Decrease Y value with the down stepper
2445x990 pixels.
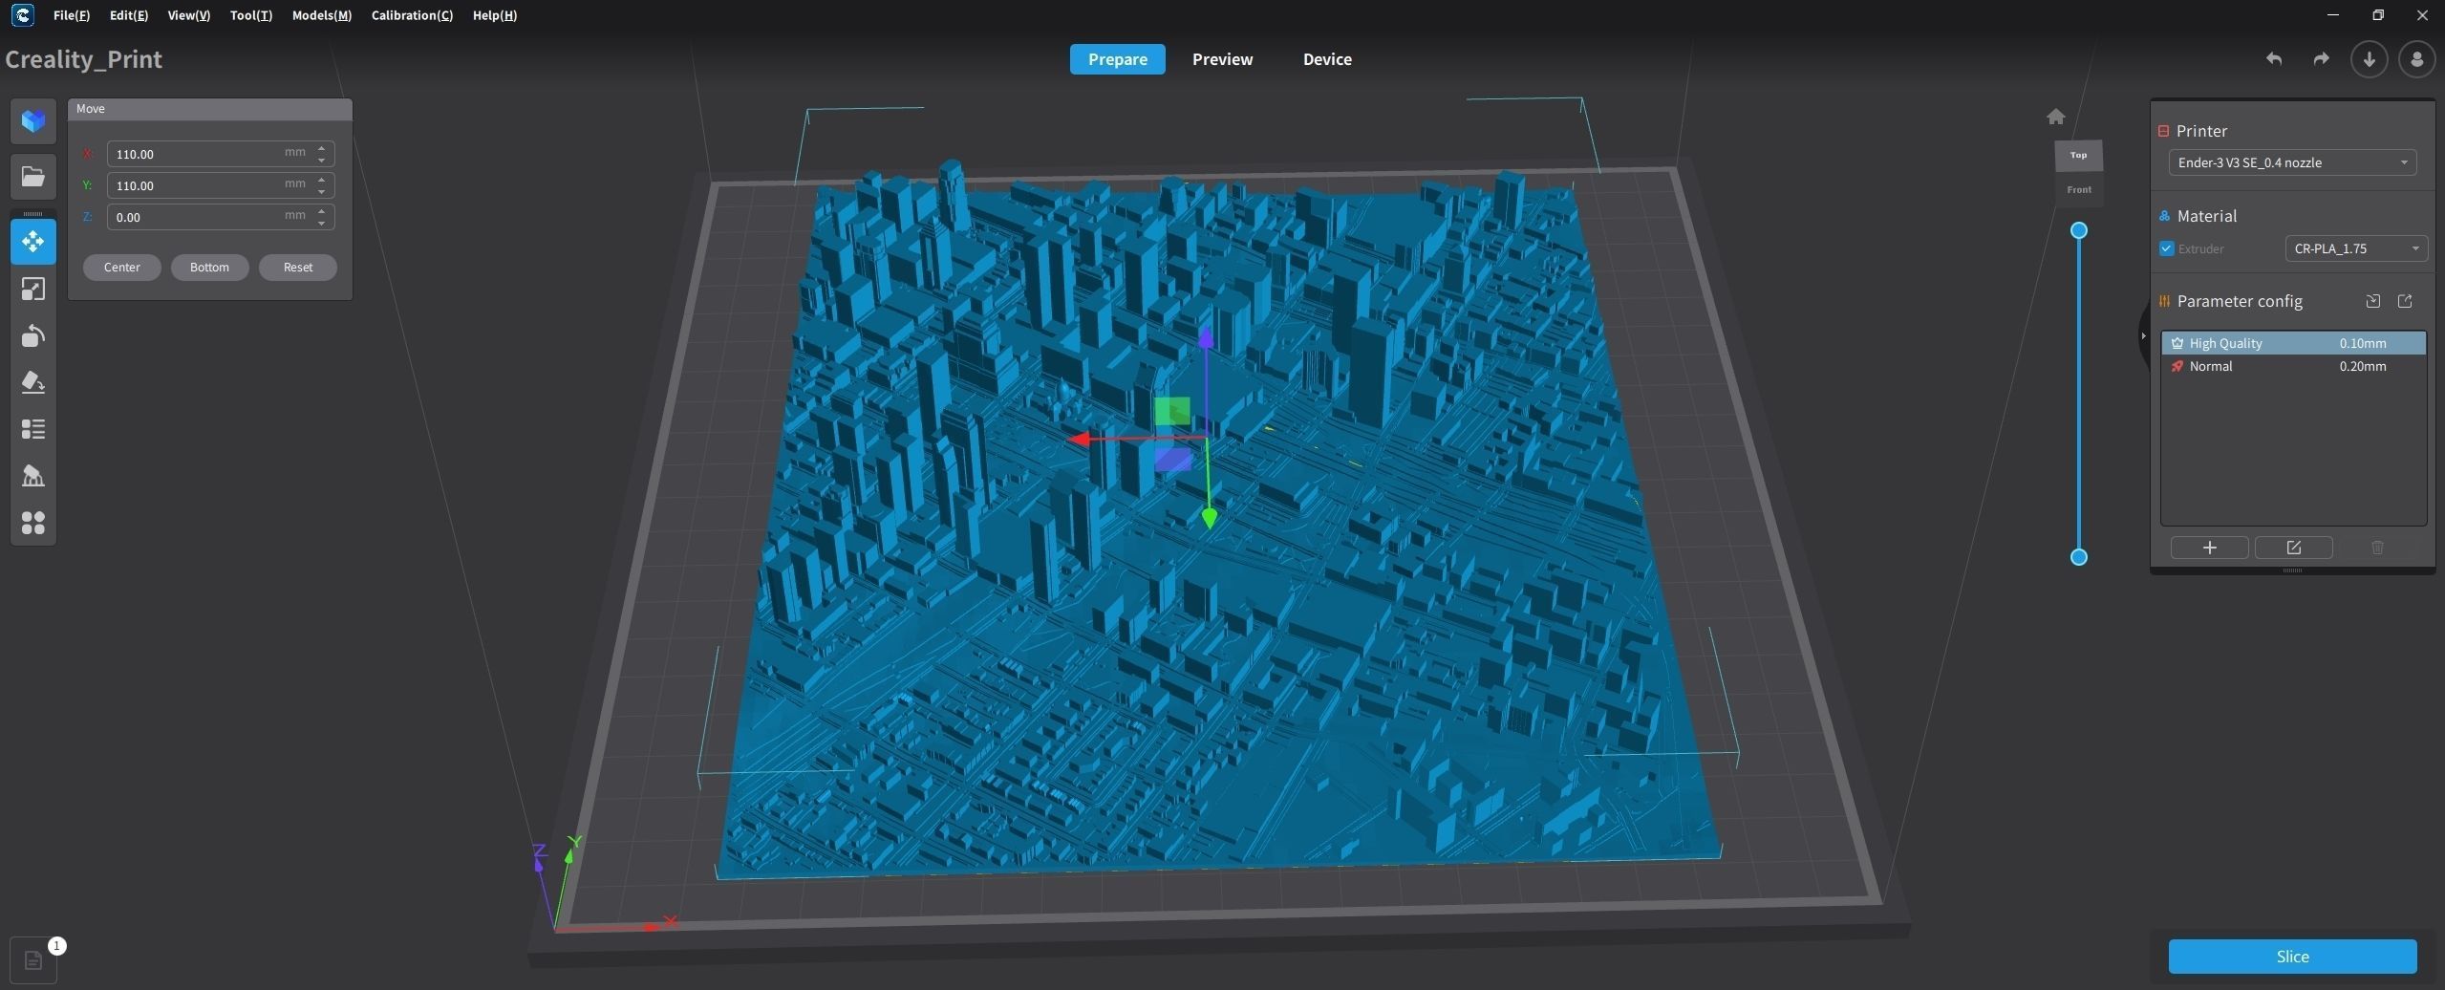[322, 191]
